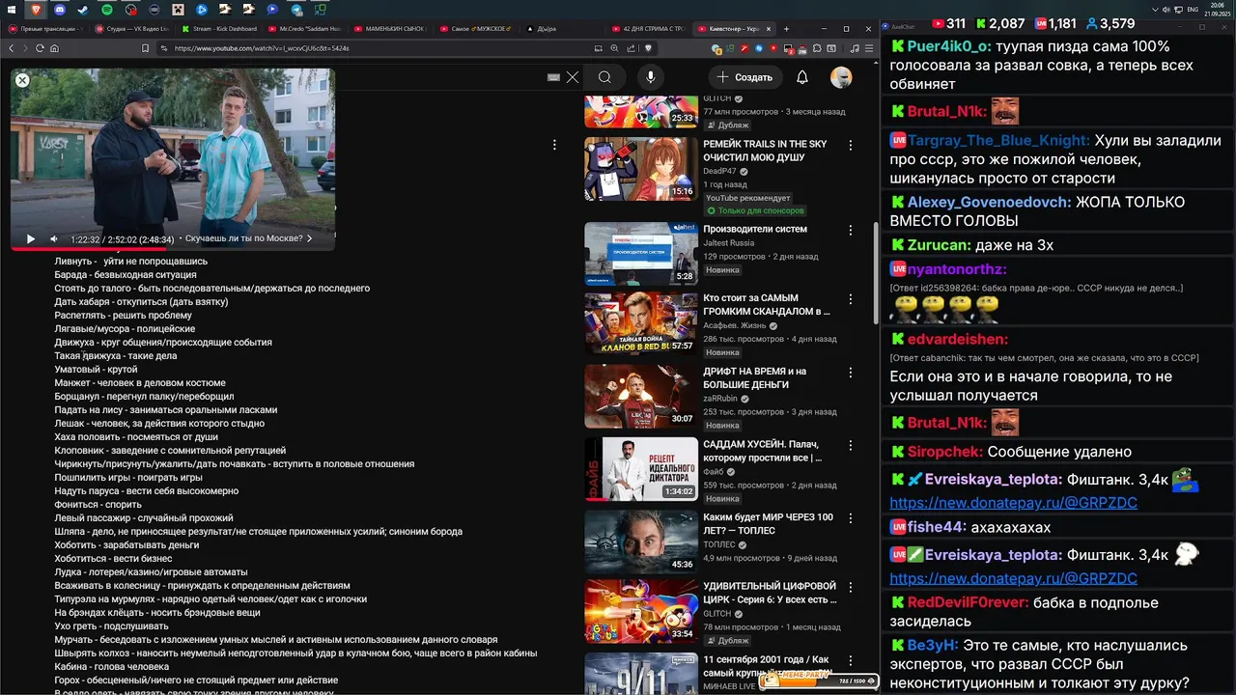Click username "Targray_The_Blue_Knight" in chat
Viewport: 1236px width, 695px height.
point(998,141)
